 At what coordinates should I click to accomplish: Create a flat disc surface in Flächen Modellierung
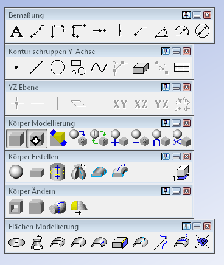click(16, 243)
